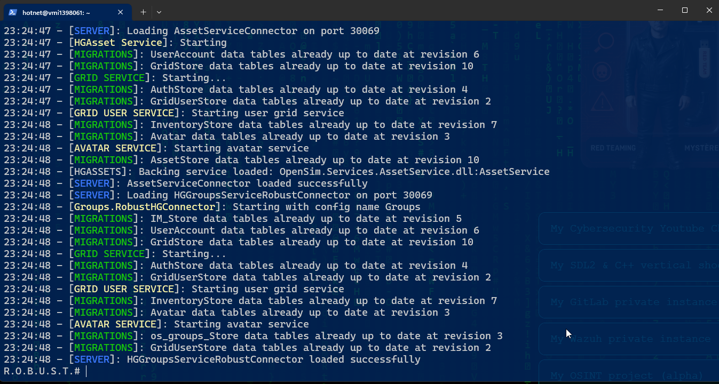Close the hotnet@vmi1398061 tab

click(x=121, y=12)
